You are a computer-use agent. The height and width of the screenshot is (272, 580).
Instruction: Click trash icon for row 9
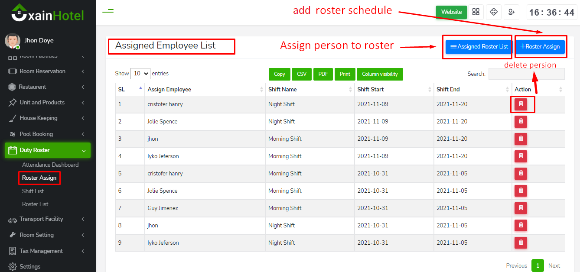pos(521,243)
